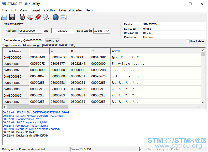Click the horizontal scrollbar left arrow
208x152 pixels.
tap(5, 107)
